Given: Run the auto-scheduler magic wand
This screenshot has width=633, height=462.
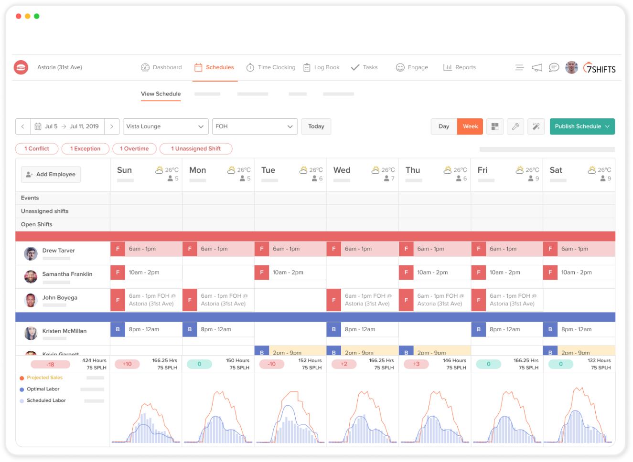Looking at the screenshot, I should 536,126.
